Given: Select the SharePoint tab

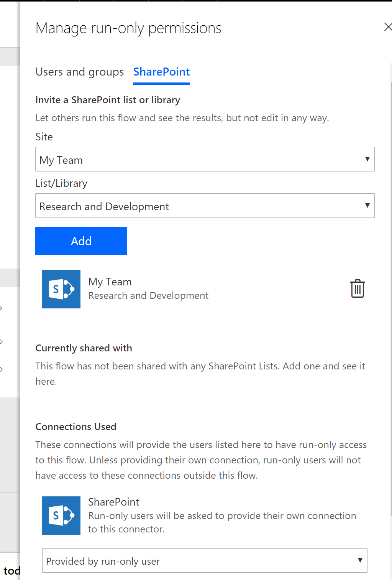Looking at the screenshot, I should 161,72.
